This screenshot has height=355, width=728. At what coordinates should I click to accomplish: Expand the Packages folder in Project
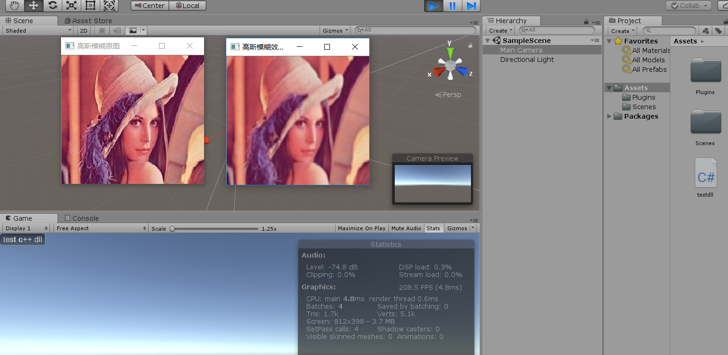609,116
